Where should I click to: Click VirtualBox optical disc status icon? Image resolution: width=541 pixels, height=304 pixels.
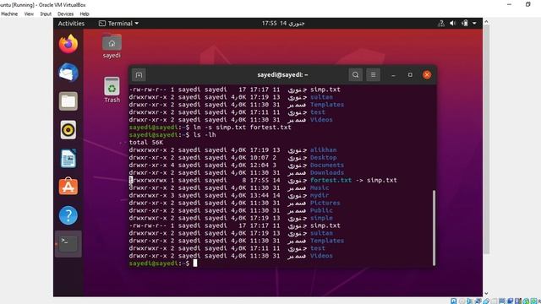(462, 301)
